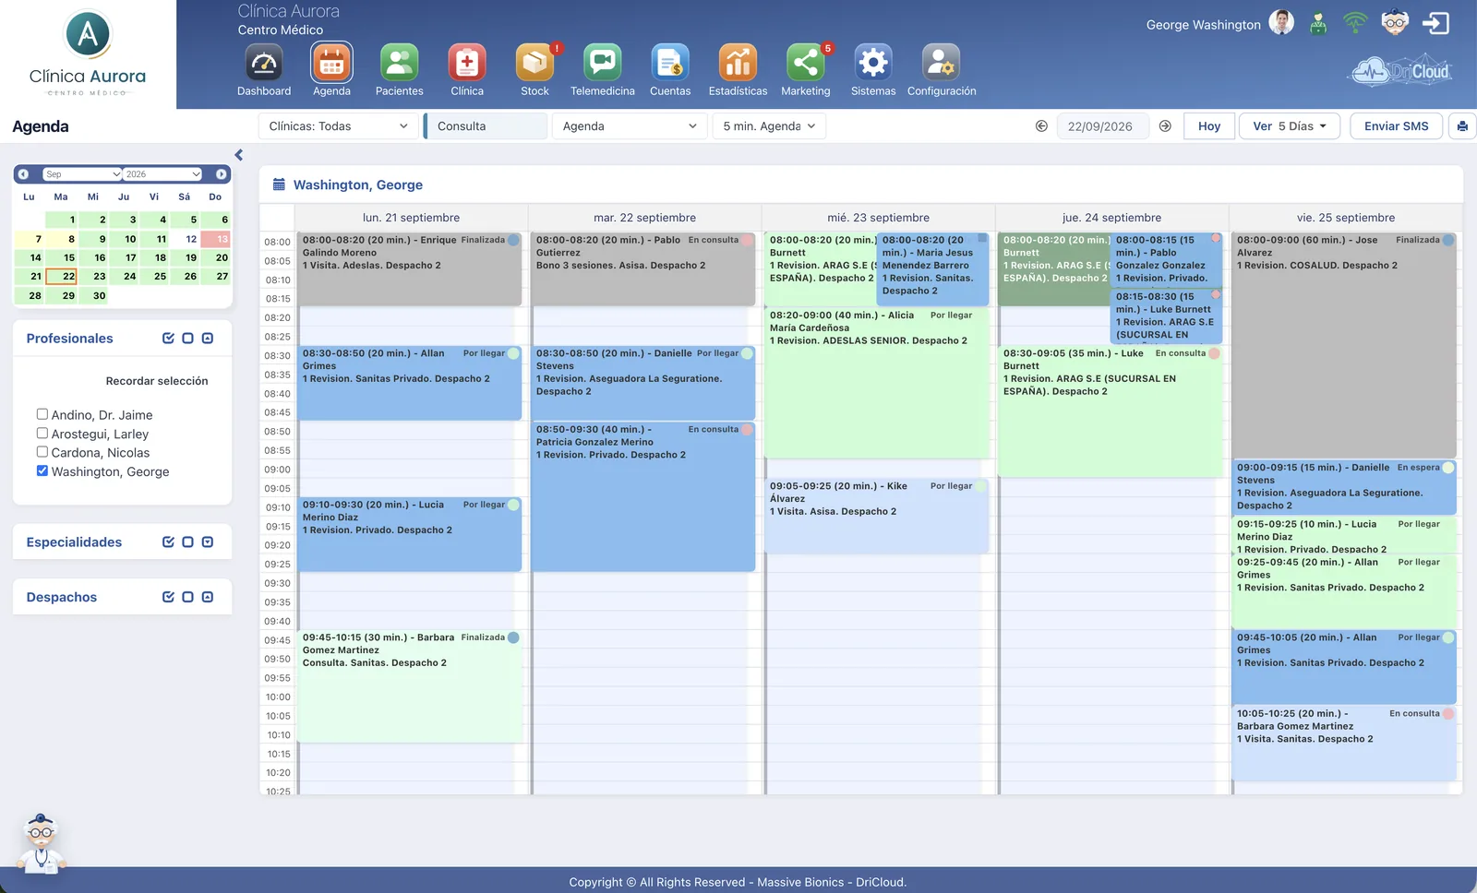Open the 5 min. Agenda interval dropdown
The height and width of the screenshot is (893, 1477).
point(769,126)
